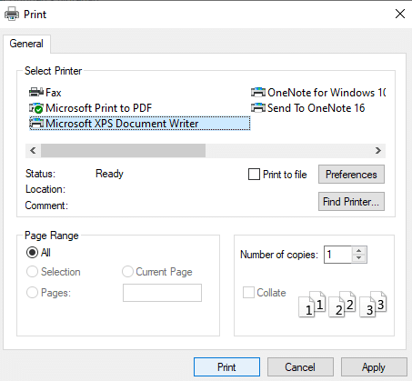Click the Microsoft XPS Document Writer name
The image size is (412, 381).
122,124
